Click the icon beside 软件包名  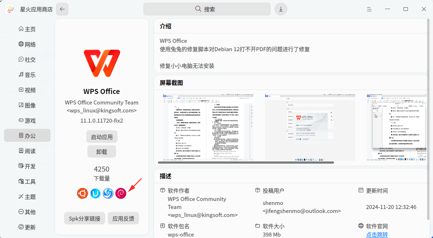pos(163,226)
